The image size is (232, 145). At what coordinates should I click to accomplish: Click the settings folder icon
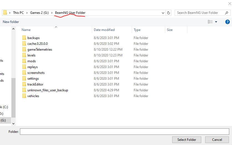(x=24, y=78)
